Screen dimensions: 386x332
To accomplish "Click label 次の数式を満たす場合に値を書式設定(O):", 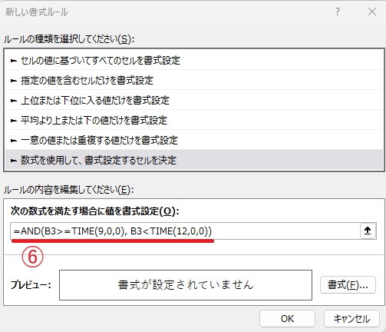I will pyautogui.click(x=95, y=211).
